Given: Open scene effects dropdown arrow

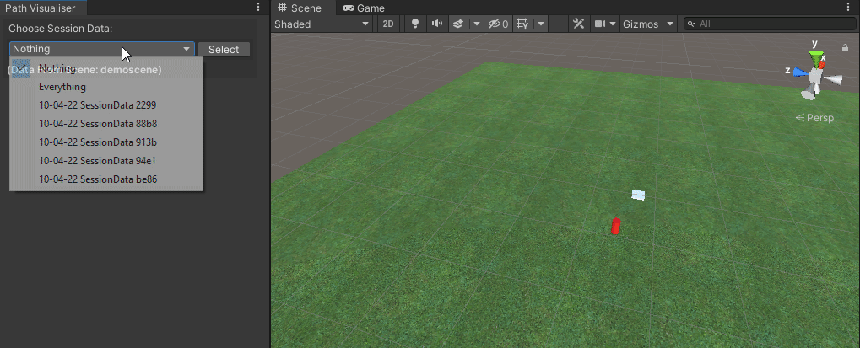Looking at the screenshot, I should 477,24.
